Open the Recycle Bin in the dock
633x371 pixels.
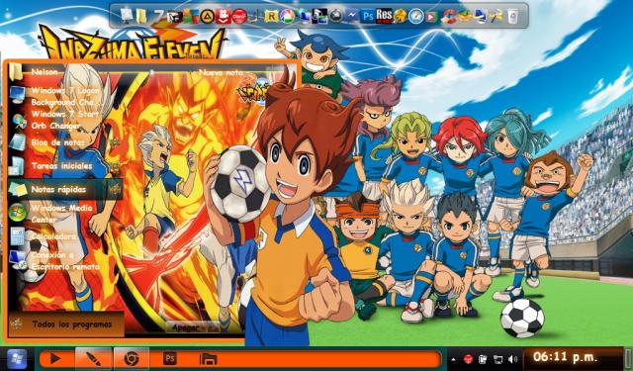click(512, 16)
